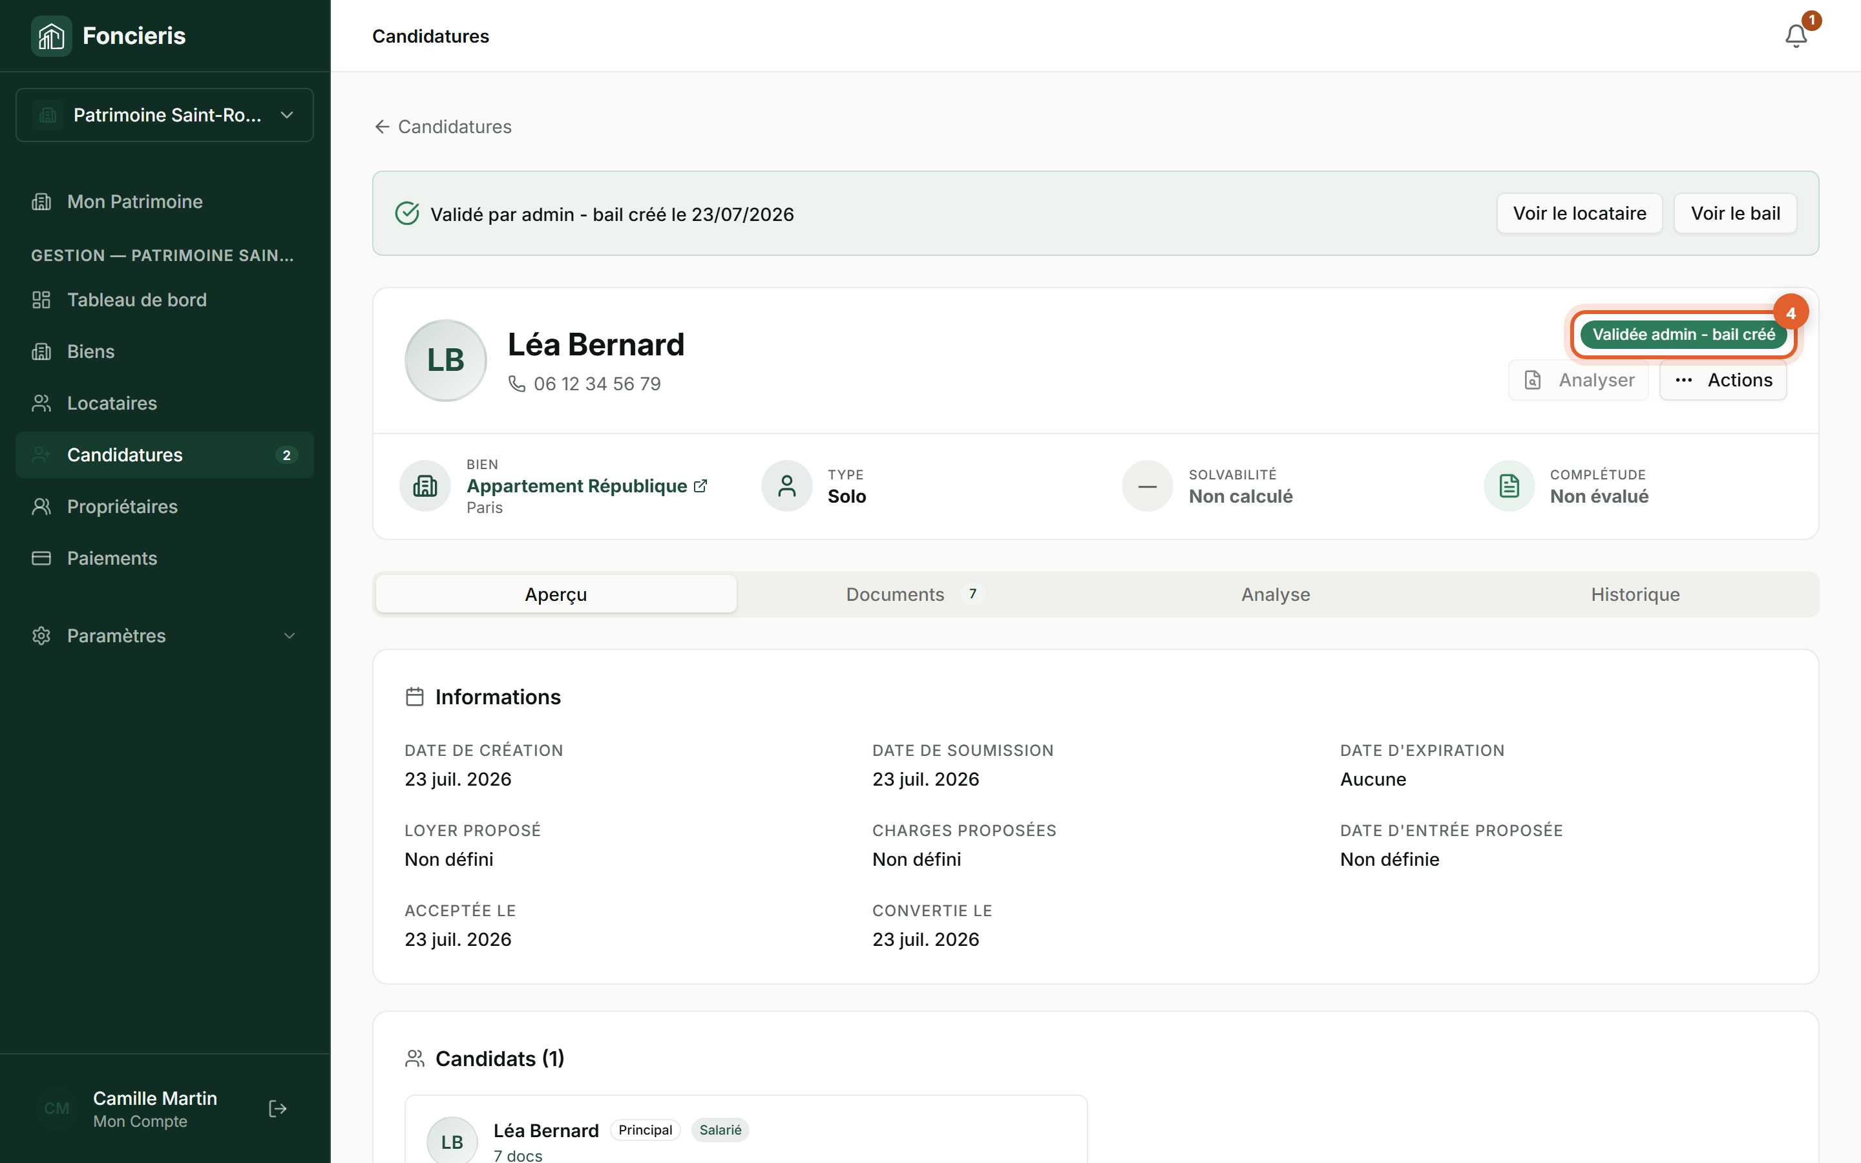Screen dimensions: 1861x1163
Task: Click the Principal tag on Léa Bernard
Action: [x=645, y=1130]
